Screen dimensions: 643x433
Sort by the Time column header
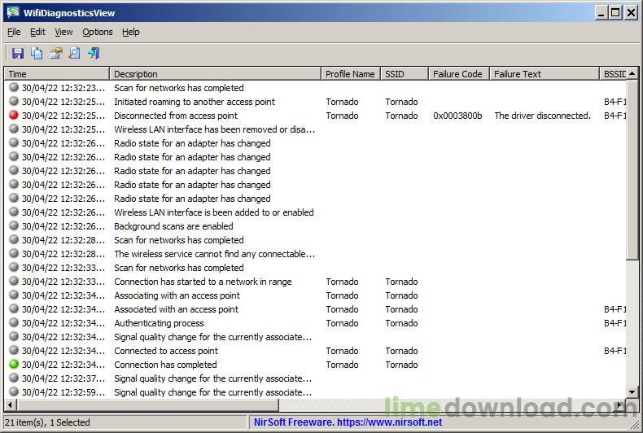(56, 74)
